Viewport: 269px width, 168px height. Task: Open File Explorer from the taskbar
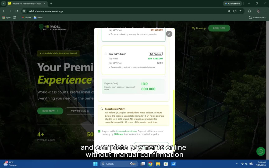point(158,164)
